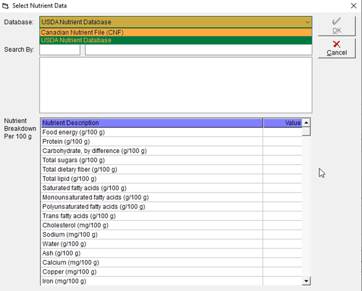The width and height of the screenshot is (362, 291).
Task: Click the wide Search By text field
Action: coord(198,50)
